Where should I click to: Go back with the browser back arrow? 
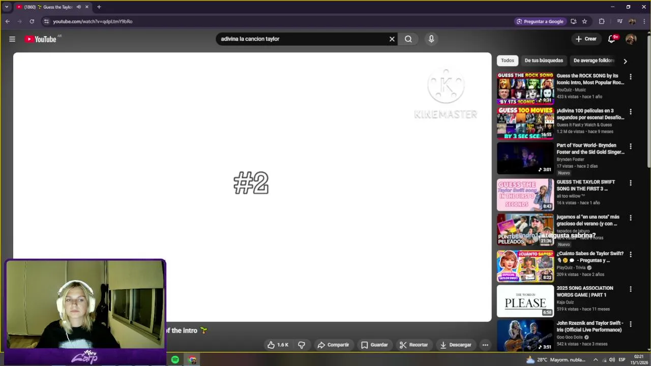(x=8, y=21)
